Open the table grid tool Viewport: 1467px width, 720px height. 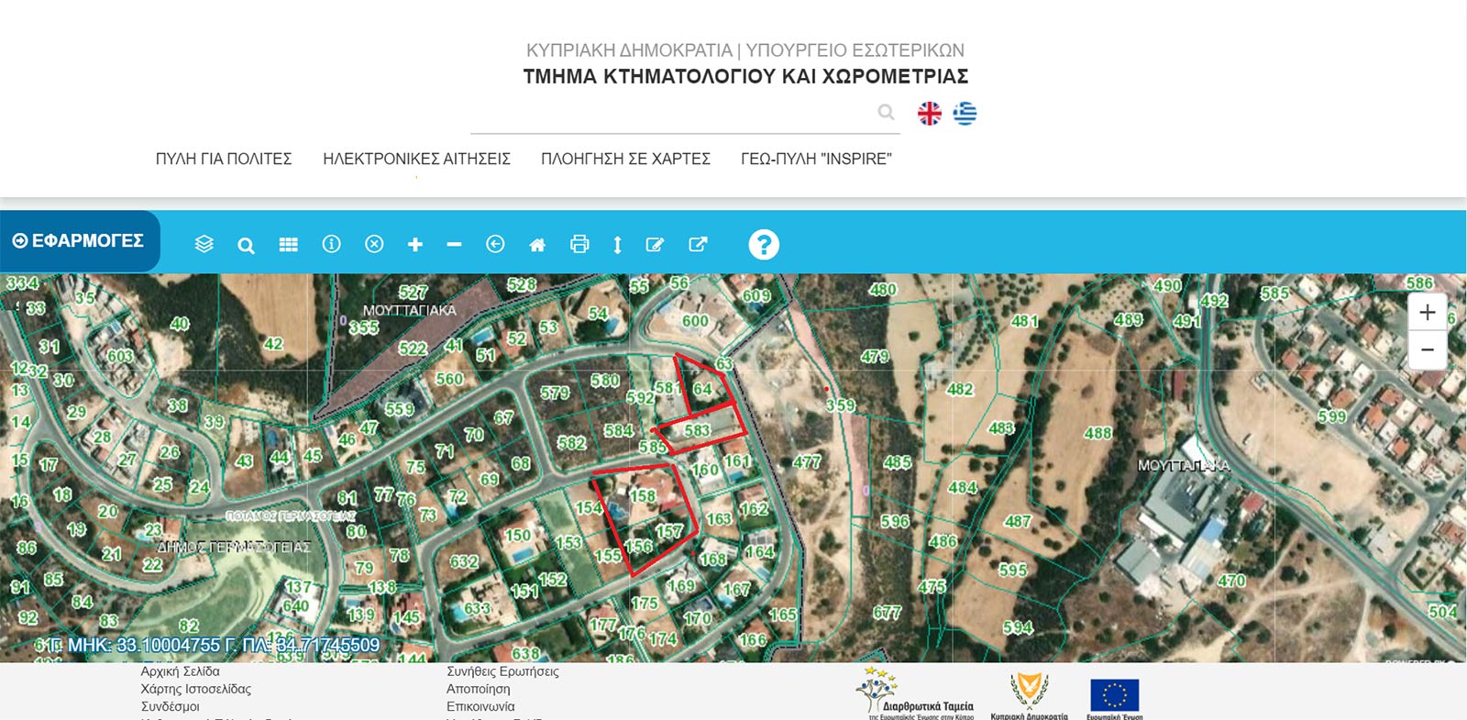tap(288, 245)
